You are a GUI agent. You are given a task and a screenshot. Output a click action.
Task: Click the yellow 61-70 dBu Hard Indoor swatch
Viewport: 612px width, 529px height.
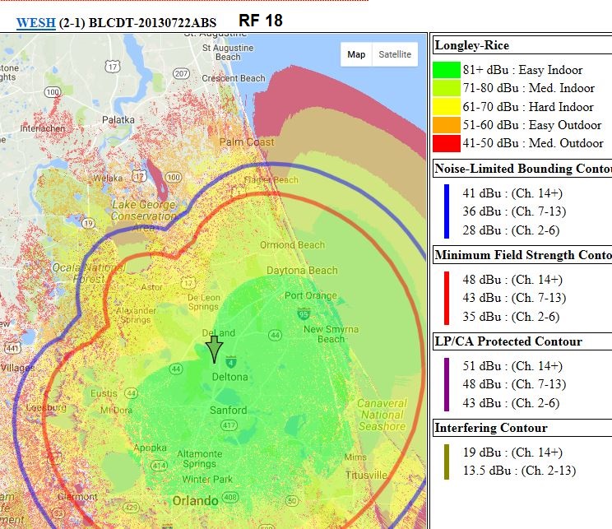(446, 107)
